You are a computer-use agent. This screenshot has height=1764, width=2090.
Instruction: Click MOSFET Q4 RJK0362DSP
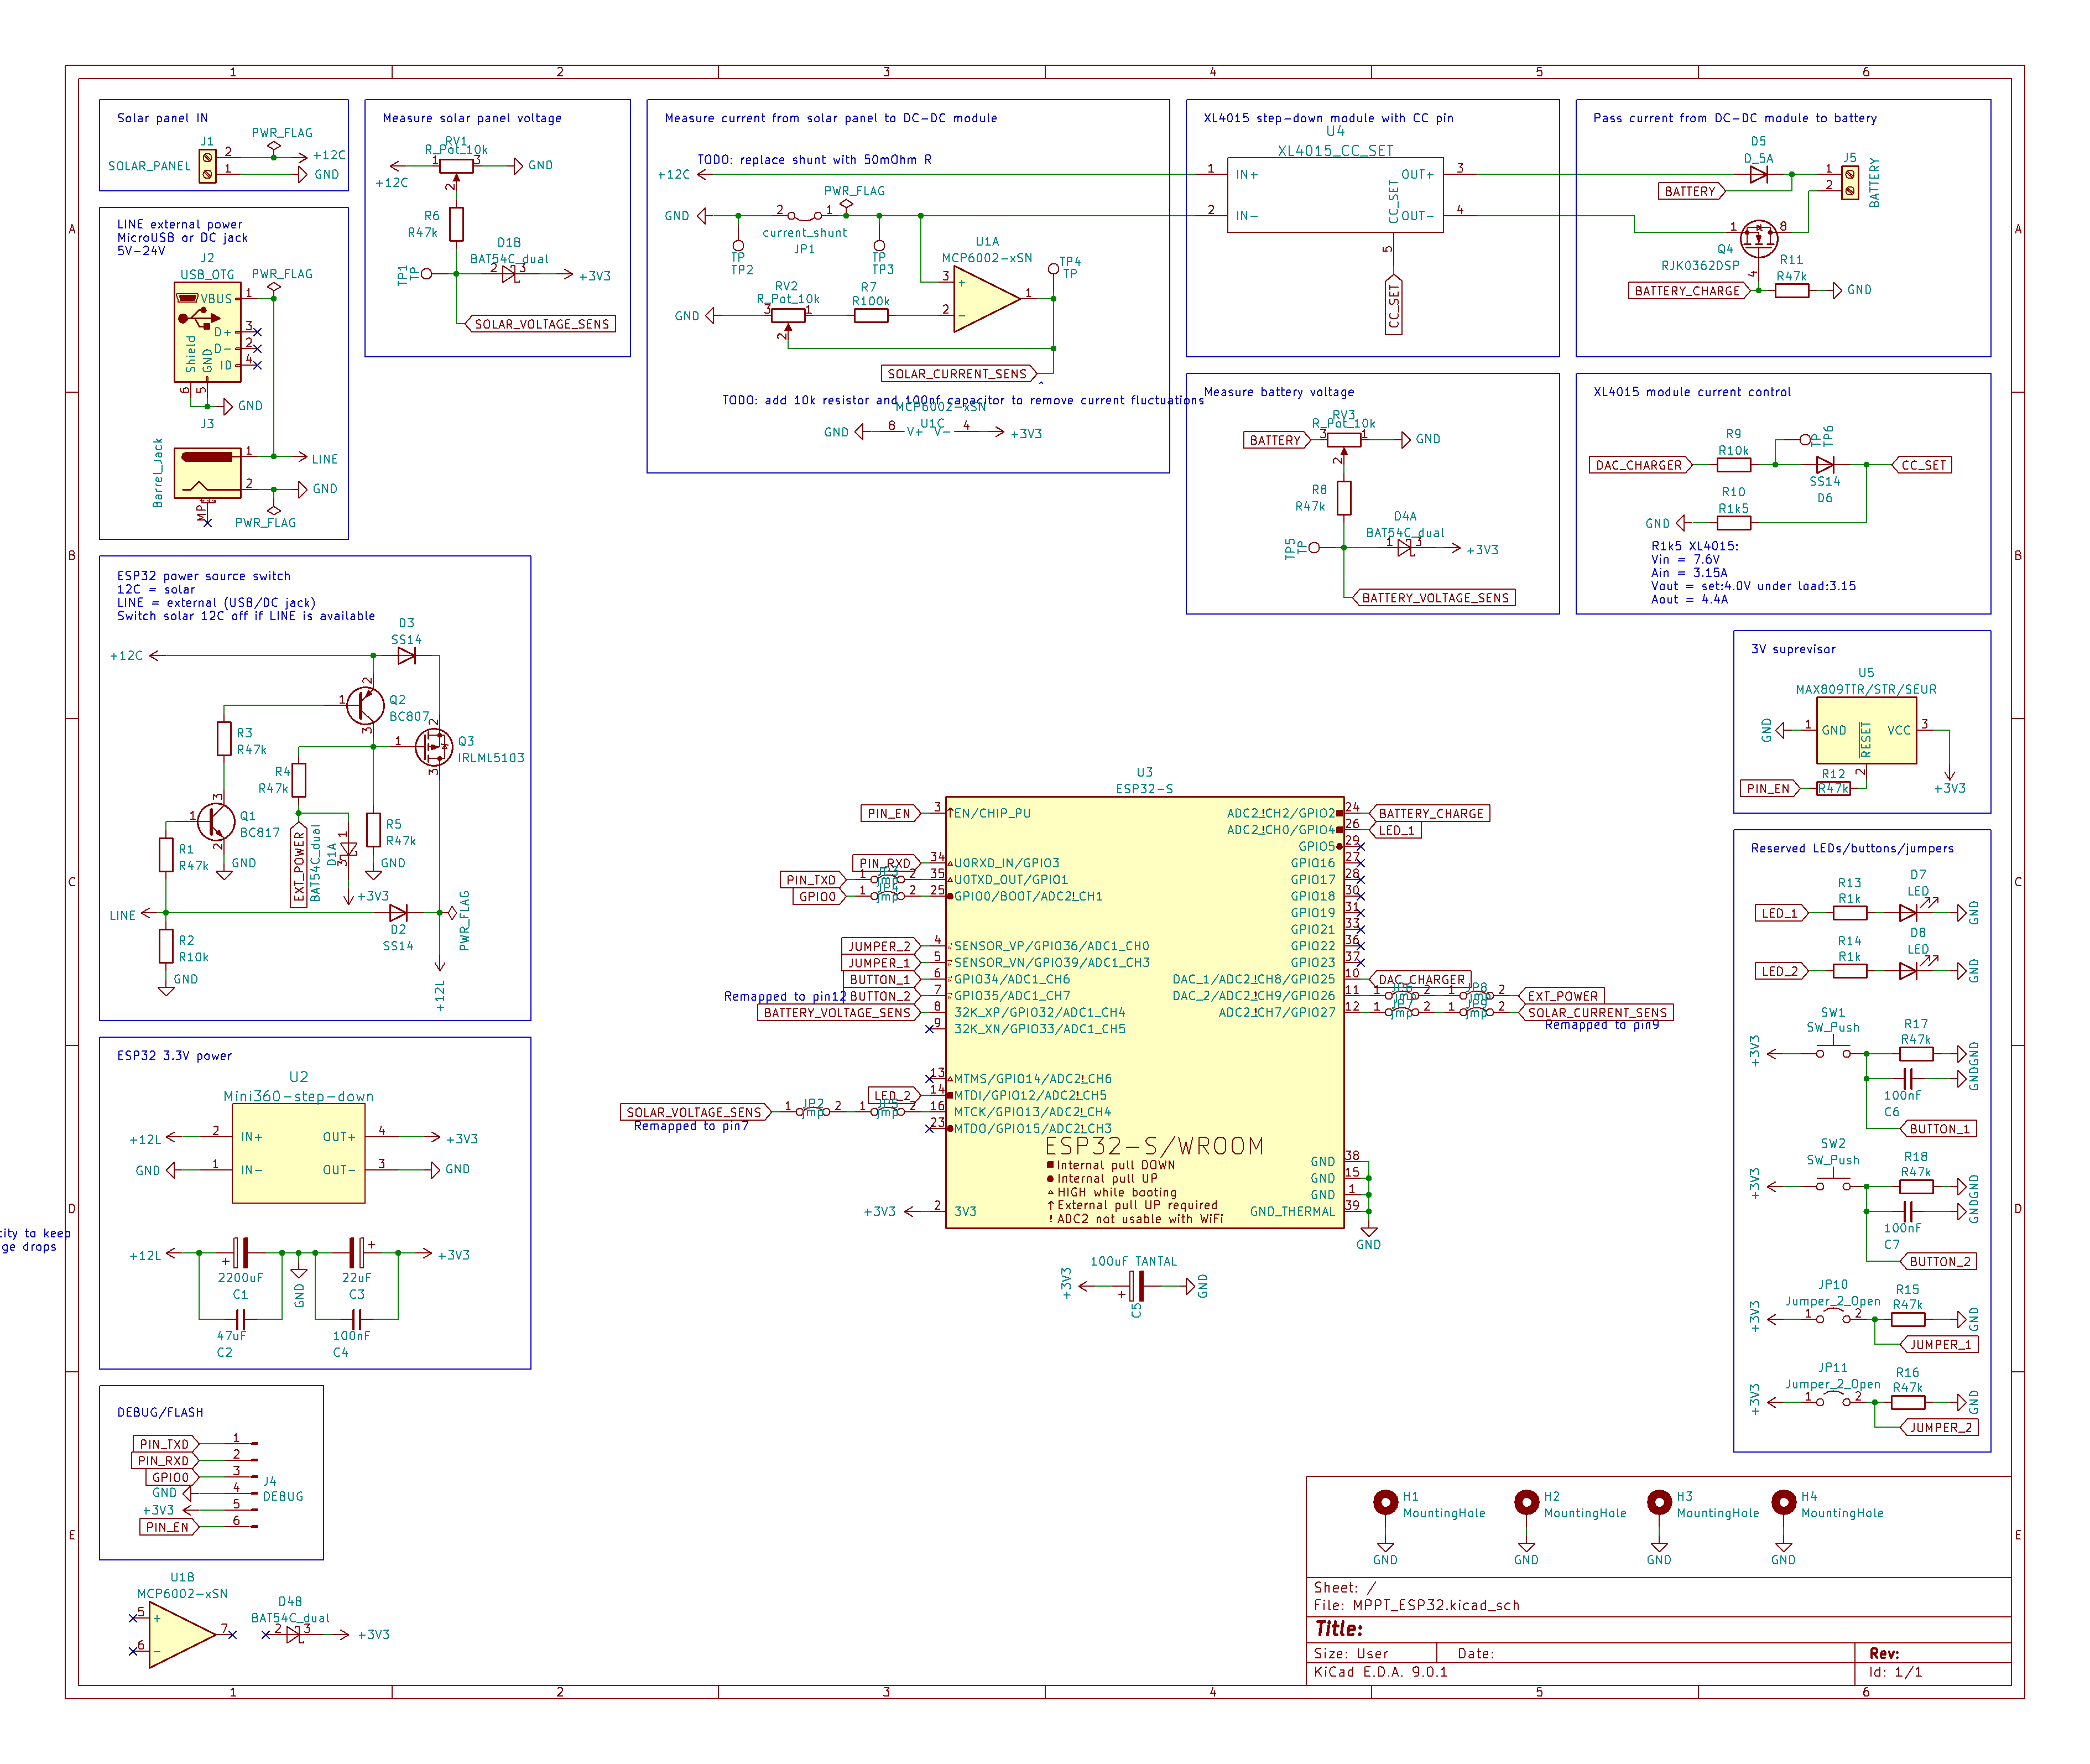pos(1759,238)
